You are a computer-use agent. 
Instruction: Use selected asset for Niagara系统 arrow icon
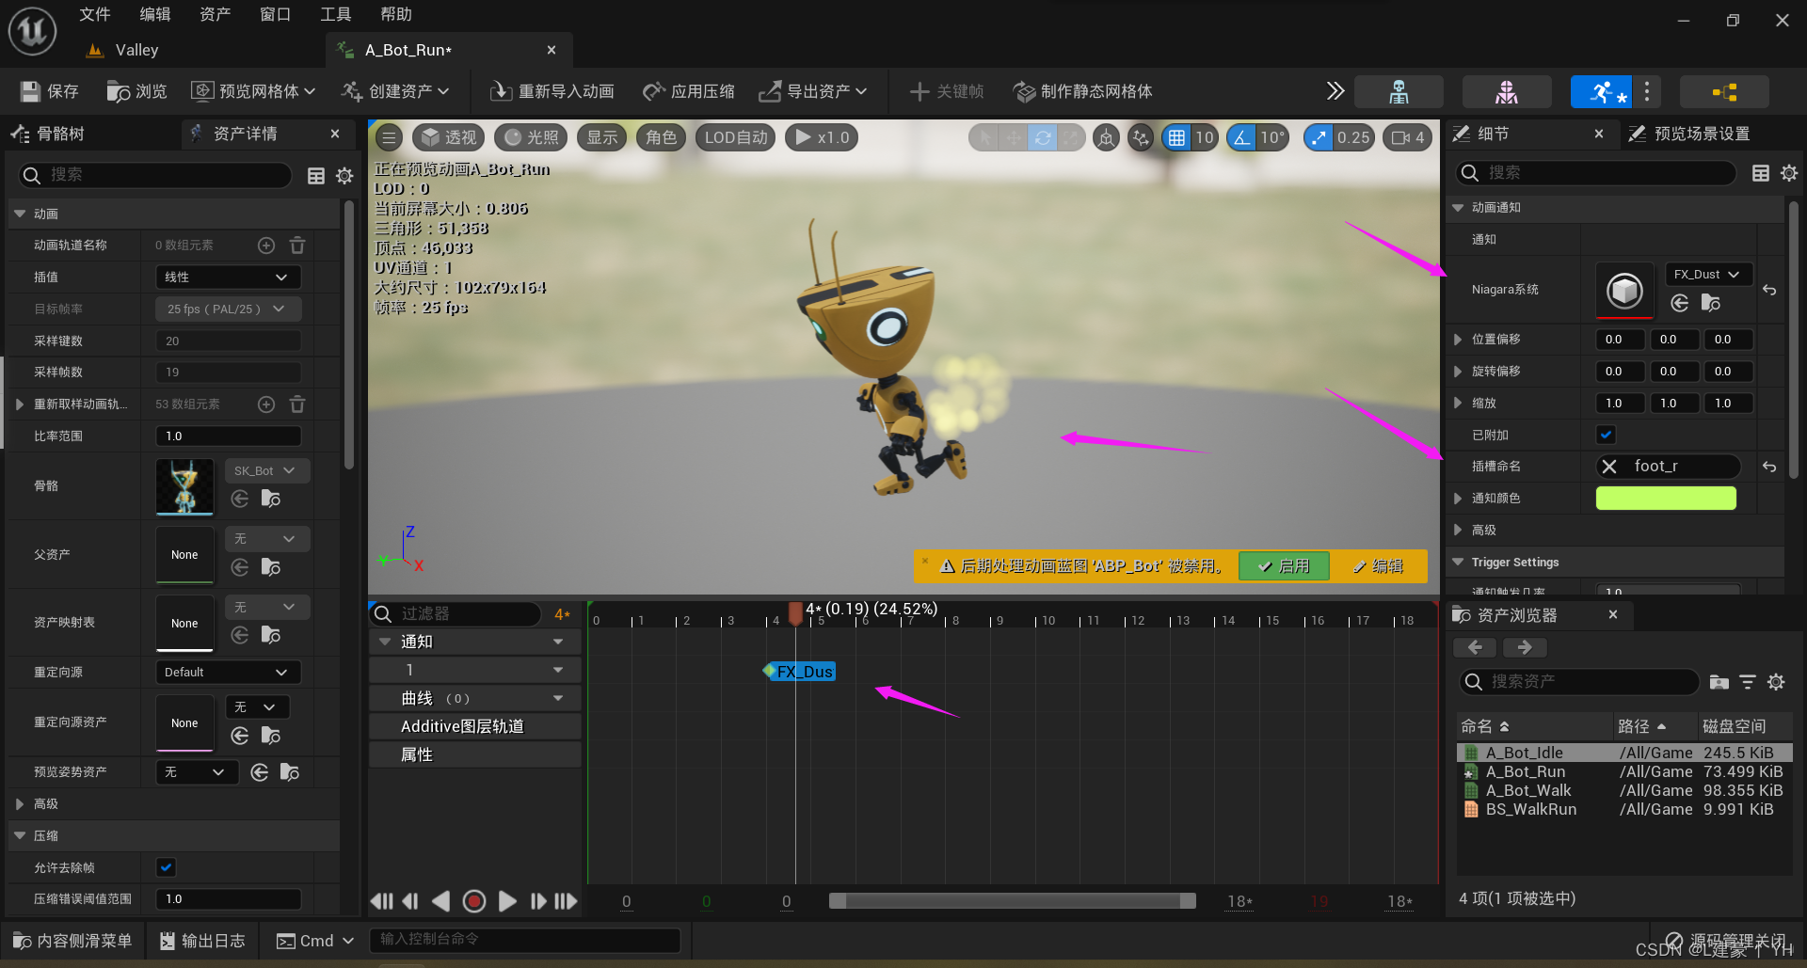[x=1680, y=303]
